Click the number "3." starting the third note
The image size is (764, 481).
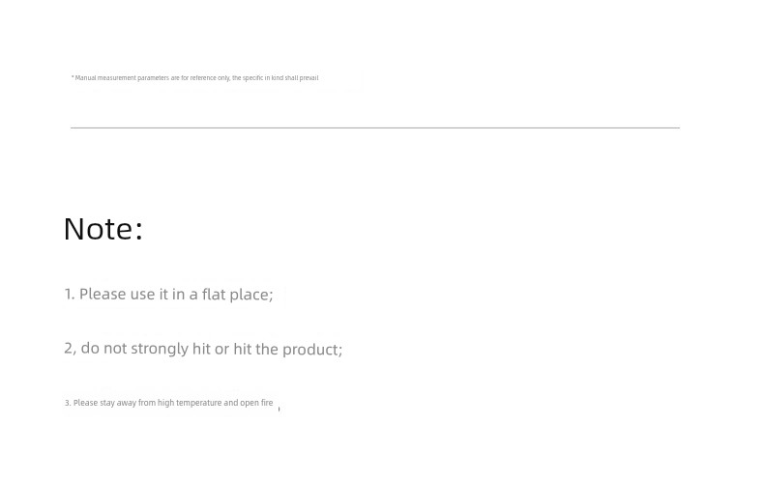click(68, 403)
